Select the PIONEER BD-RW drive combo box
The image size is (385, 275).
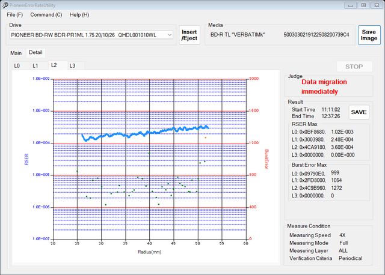point(91,35)
